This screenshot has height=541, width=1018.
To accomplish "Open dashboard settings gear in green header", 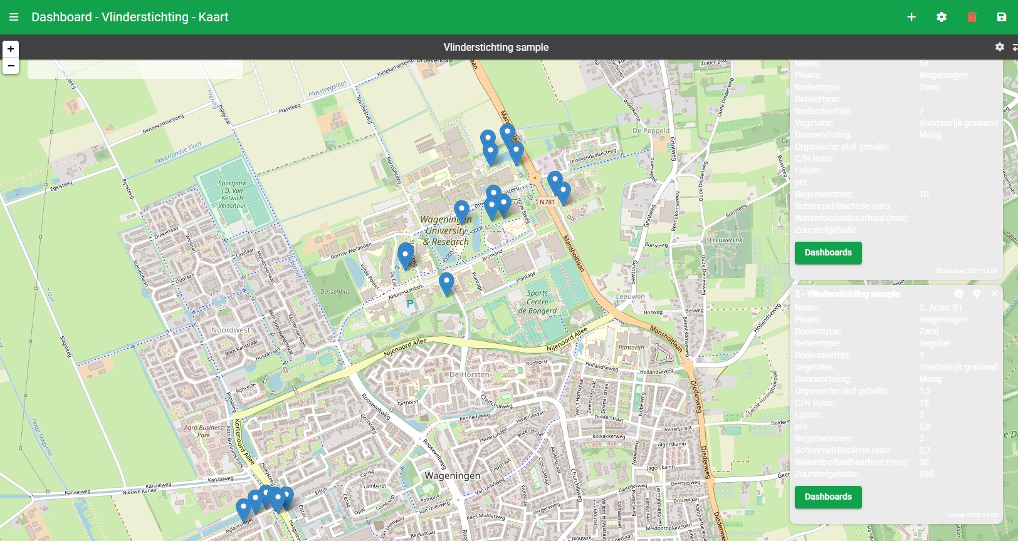I will pos(942,17).
